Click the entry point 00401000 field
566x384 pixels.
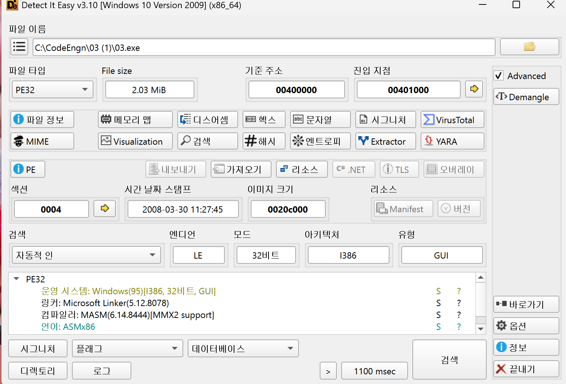click(409, 89)
